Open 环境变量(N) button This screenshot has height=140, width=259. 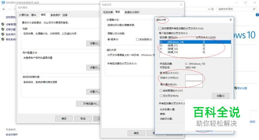click(88, 104)
